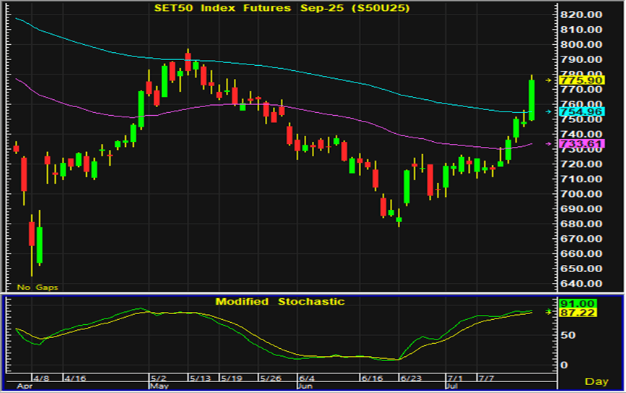The height and width of the screenshot is (393, 626).
Task: Select the 4/16 date marker
Action: pyautogui.click(x=75, y=379)
